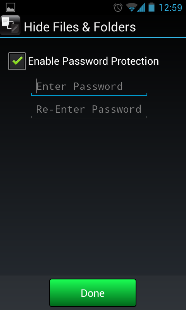The height and width of the screenshot is (310, 186).
Task: Open the image notification icon in status bar
Action: tap(10, 7)
